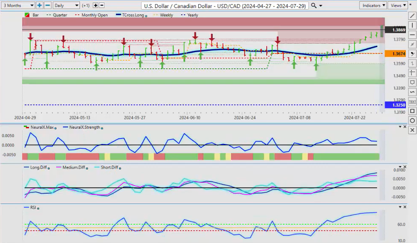Click the blue minus button to reduce range

click(x=47, y=5)
